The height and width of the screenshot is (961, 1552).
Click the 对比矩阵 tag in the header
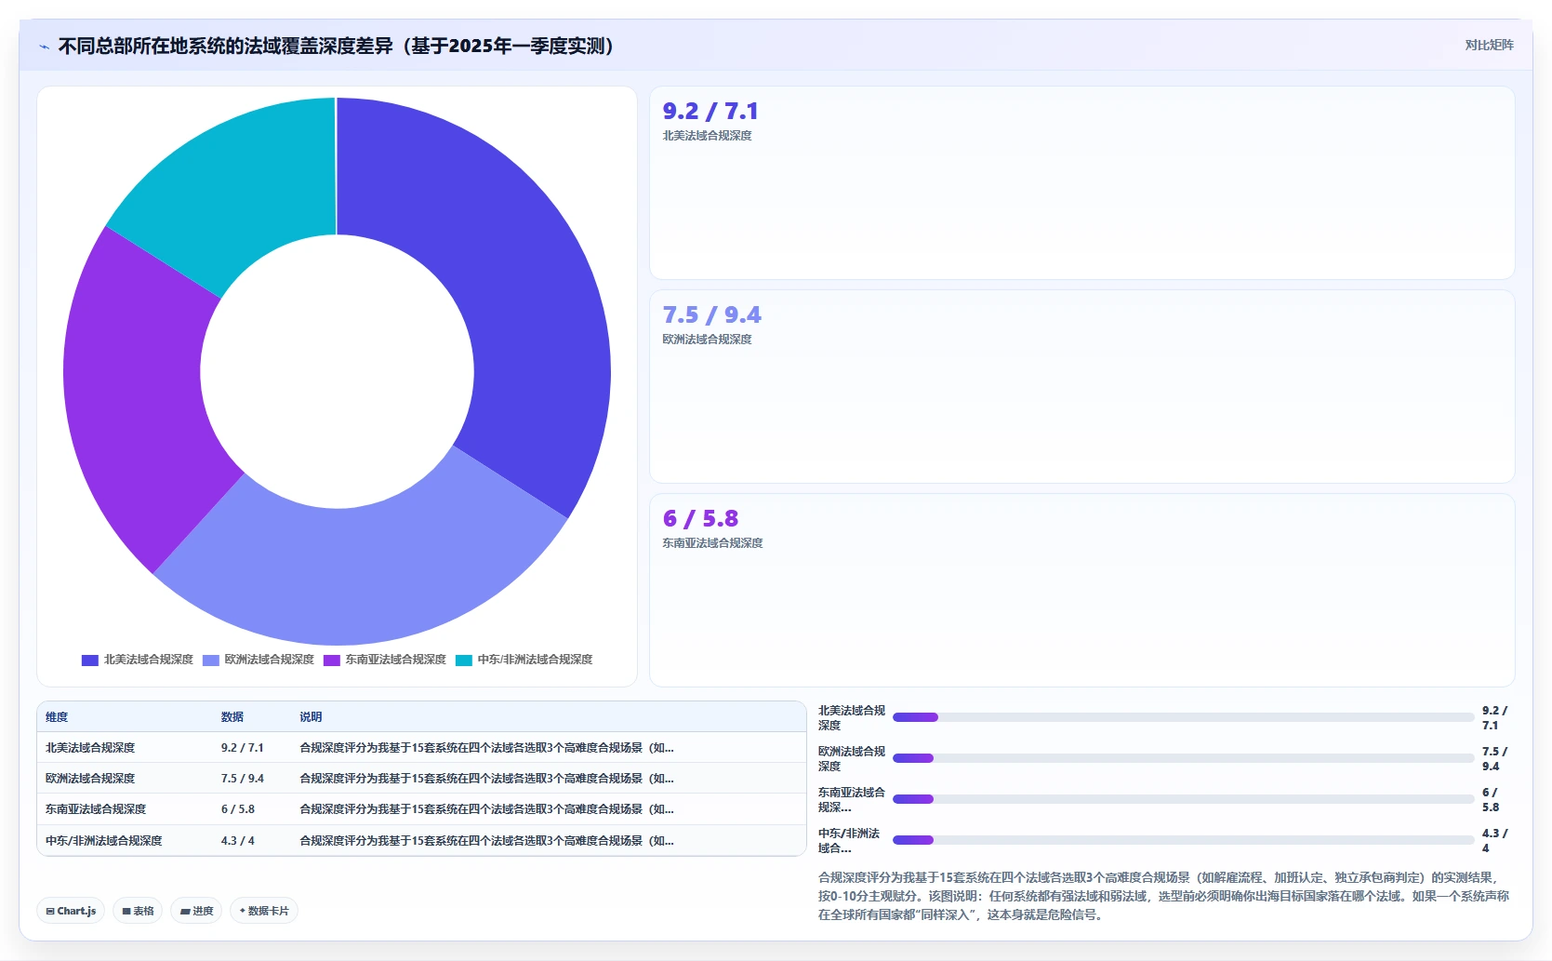[1489, 45]
